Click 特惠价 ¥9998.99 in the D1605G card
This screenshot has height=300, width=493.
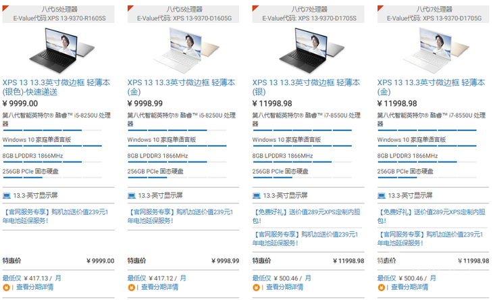(x=183, y=261)
